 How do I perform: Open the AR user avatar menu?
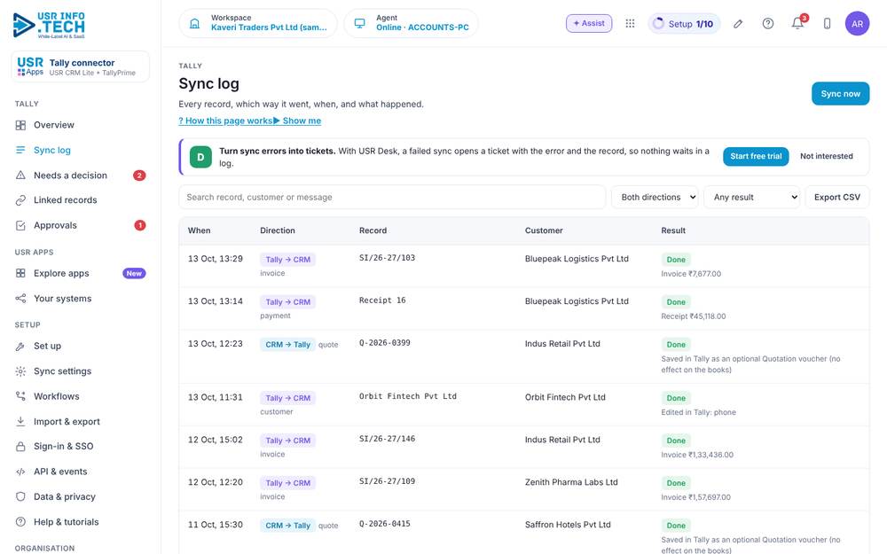pos(857,23)
